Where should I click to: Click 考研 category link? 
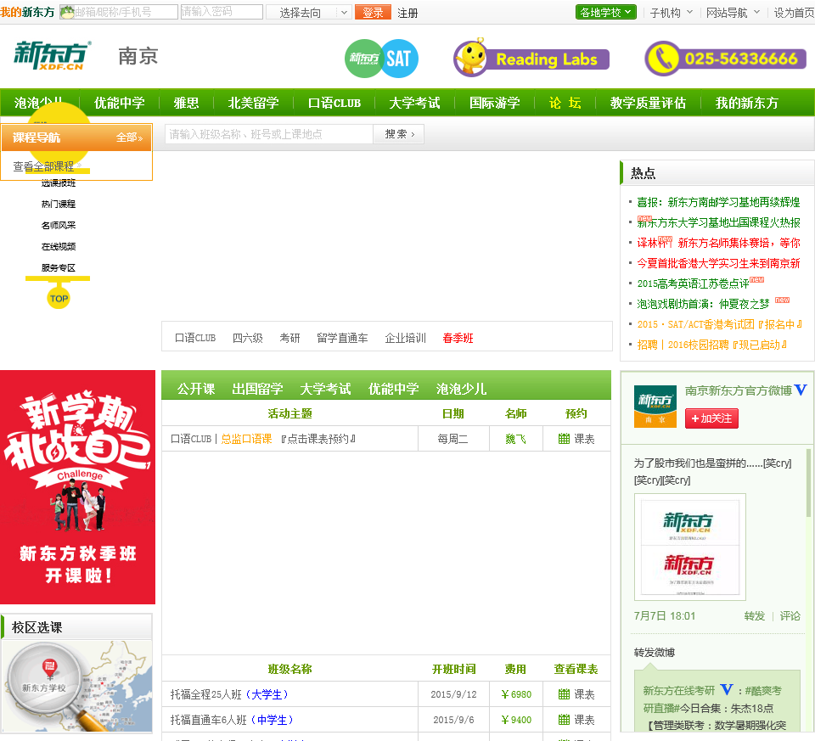[289, 338]
